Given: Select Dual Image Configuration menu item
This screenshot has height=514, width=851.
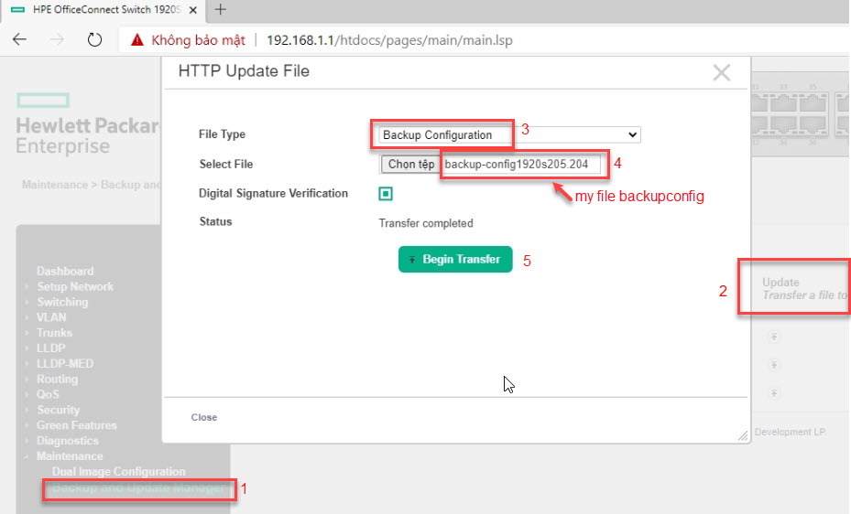Looking at the screenshot, I should coord(118,472).
